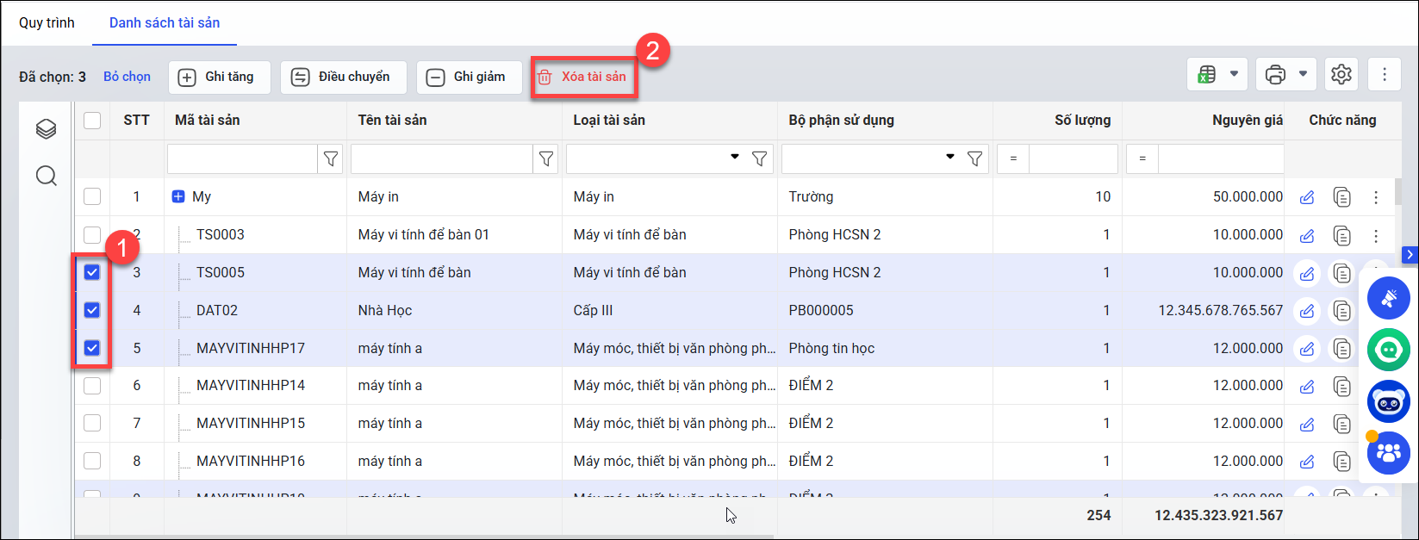Open toolbar three-dot more options menu
This screenshot has height=540, width=1419.
[x=1385, y=75]
